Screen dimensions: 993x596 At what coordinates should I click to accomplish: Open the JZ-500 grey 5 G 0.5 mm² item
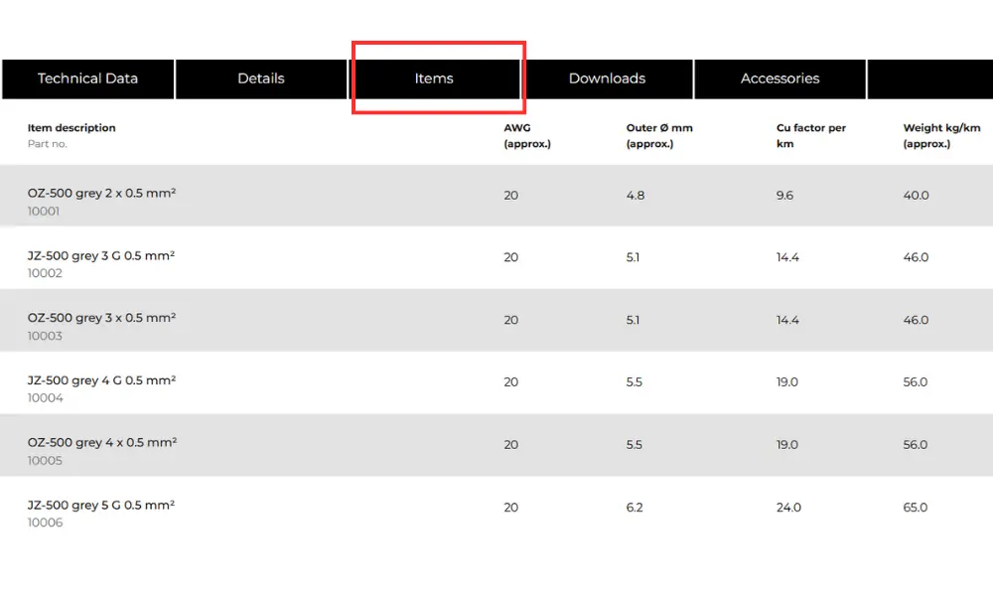[x=101, y=506]
